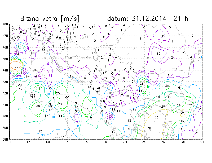This screenshot has width=212, height=163.
Task: Click the 12E longitude axis label
Action: (x=29, y=142)
